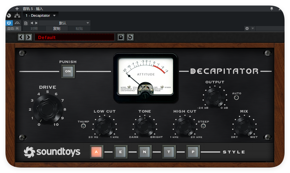
Task: Open the preset file document icon
Action: (26, 23)
